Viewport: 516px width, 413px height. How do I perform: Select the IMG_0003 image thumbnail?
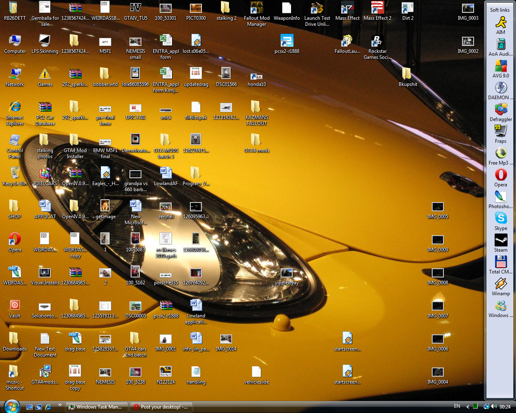(468, 9)
